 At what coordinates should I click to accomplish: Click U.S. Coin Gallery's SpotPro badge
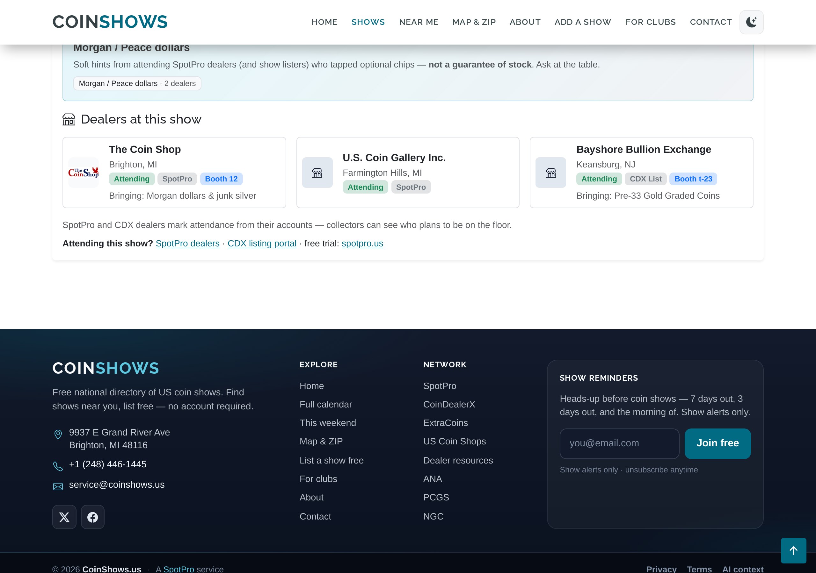coord(411,187)
